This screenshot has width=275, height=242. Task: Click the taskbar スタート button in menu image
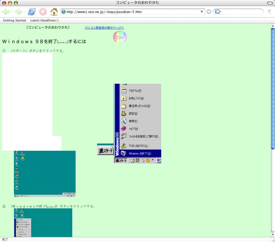[x=121, y=160]
